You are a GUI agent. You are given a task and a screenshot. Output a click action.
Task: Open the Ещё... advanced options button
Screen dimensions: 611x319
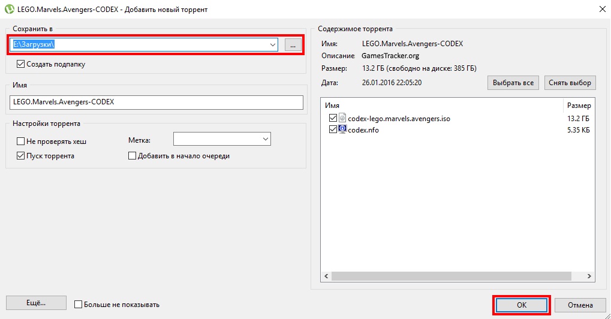click(x=36, y=303)
